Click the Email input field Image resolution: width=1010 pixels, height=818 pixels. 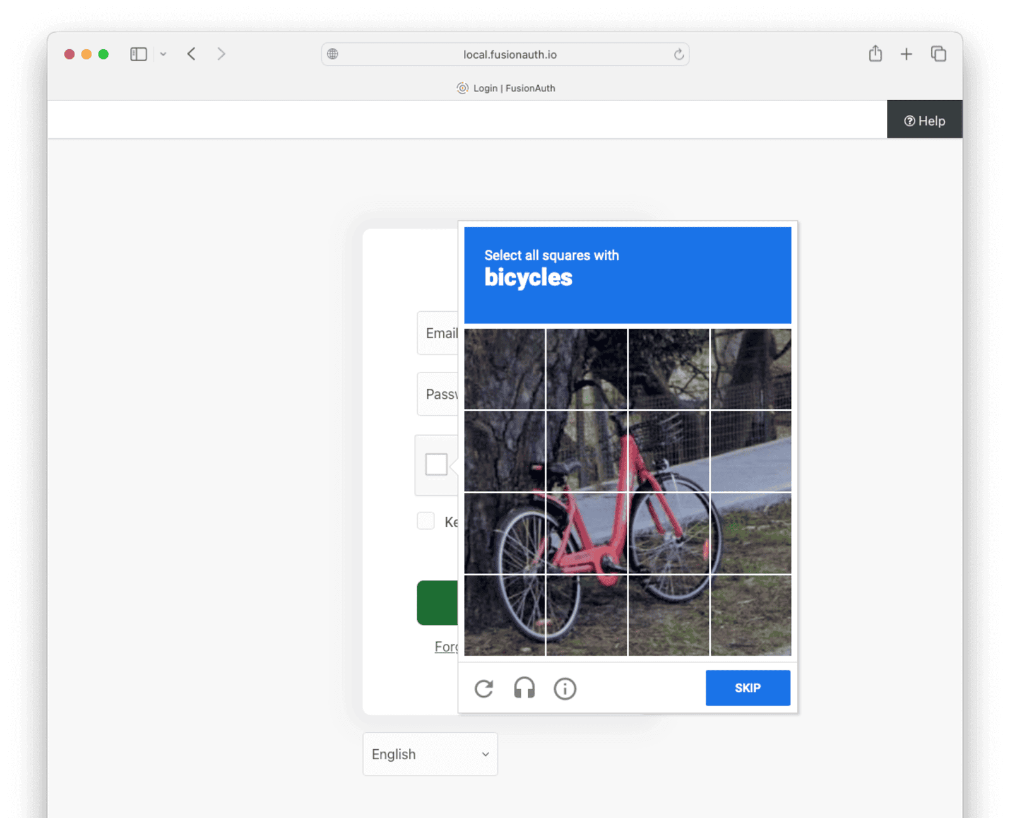[x=437, y=333]
